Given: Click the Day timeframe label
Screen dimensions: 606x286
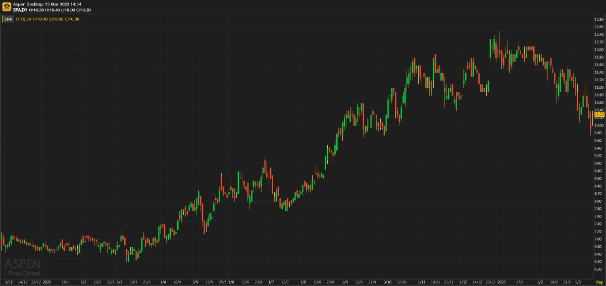Looking at the screenshot, I should tap(599, 282).
